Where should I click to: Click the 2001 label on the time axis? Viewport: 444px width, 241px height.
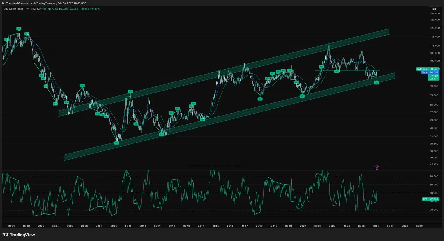(x=12, y=226)
